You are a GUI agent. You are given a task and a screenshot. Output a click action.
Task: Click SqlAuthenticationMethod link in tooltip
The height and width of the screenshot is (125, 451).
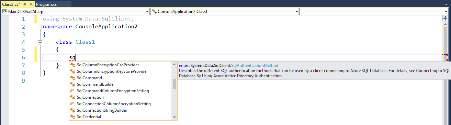255,65
